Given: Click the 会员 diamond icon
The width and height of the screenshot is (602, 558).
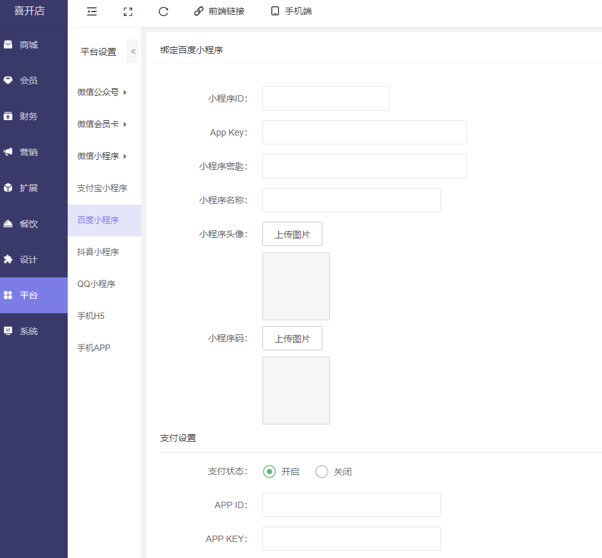Looking at the screenshot, I should [x=8, y=81].
